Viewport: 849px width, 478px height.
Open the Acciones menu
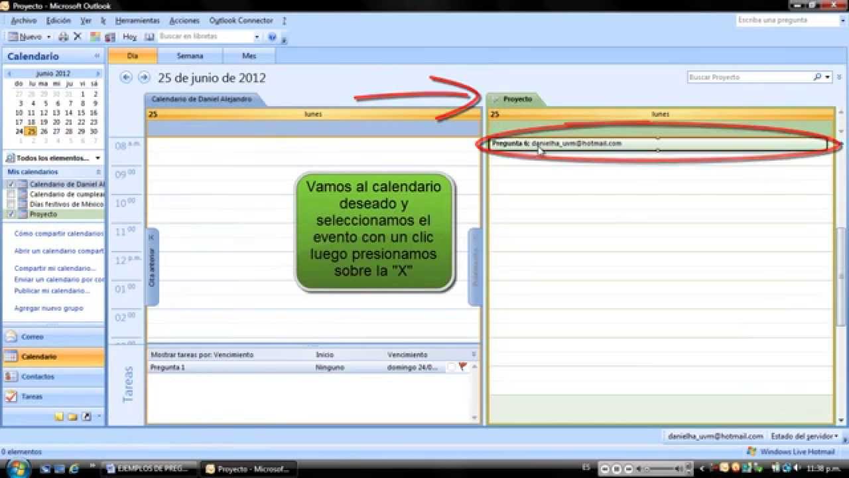184,21
